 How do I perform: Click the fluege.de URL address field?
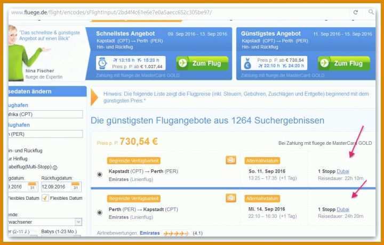click(111, 12)
